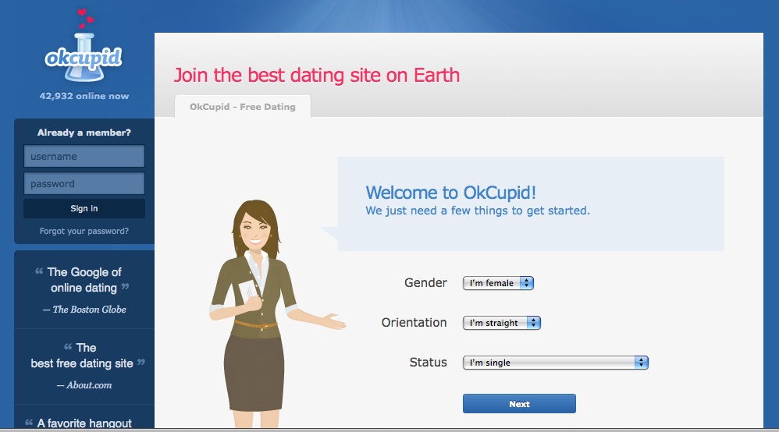
Task: Open the Gender dropdown
Action: (x=498, y=283)
